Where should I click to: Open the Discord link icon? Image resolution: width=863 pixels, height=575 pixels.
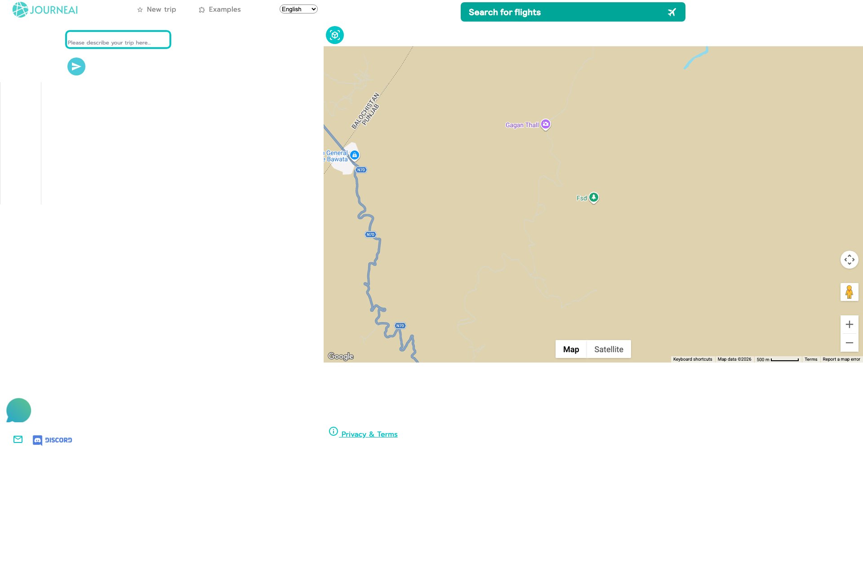(x=53, y=440)
